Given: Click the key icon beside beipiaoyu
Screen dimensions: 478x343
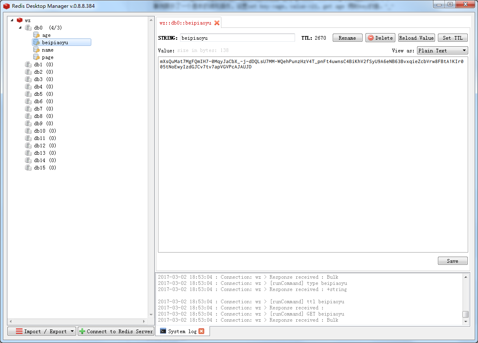Looking at the screenshot, I should pos(36,43).
